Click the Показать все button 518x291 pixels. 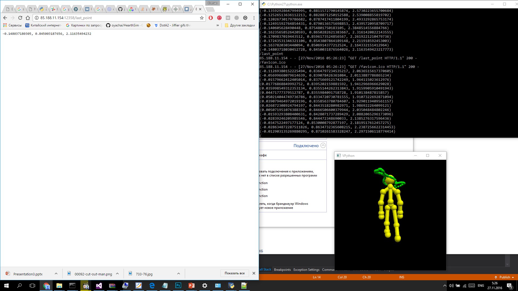point(234,273)
